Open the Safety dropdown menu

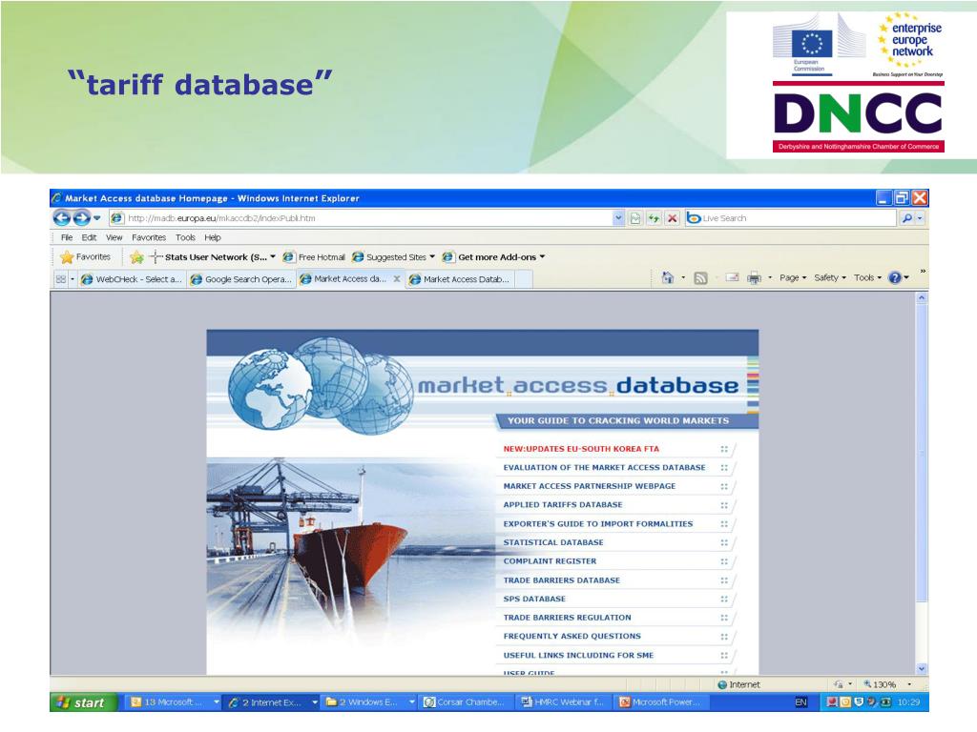point(830,277)
